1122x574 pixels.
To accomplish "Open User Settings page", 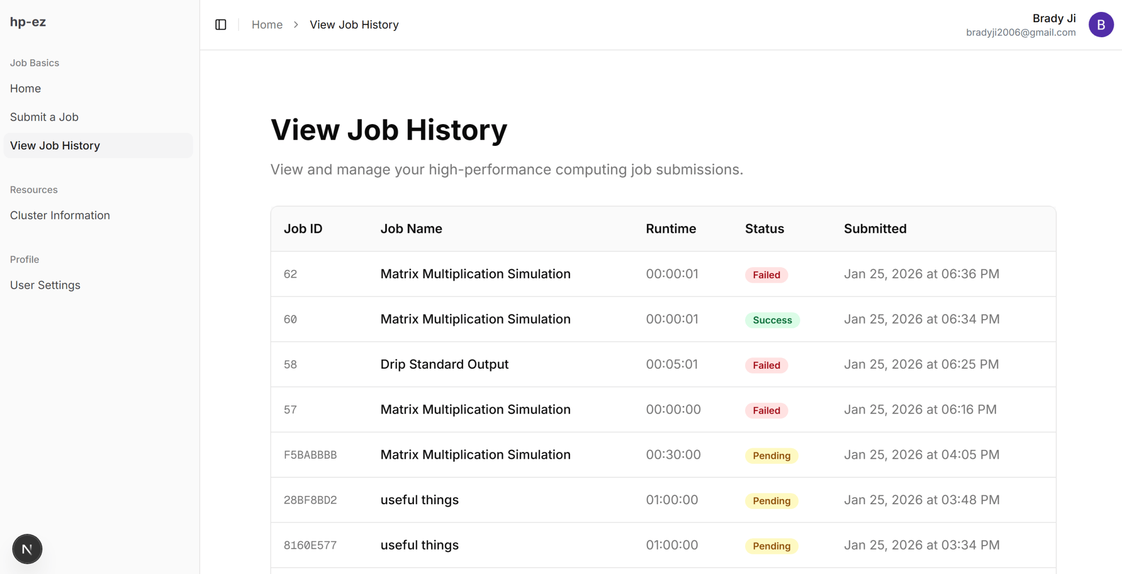I will pos(45,285).
